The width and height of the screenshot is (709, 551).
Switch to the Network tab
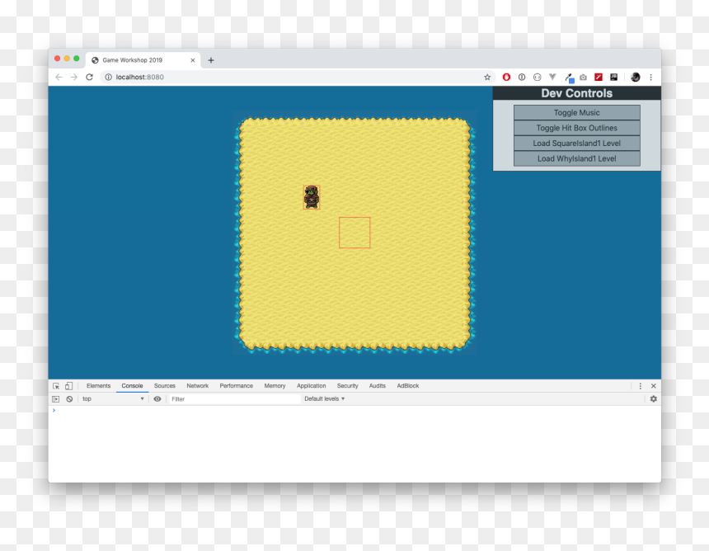pyautogui.click(x=198, y=386)
